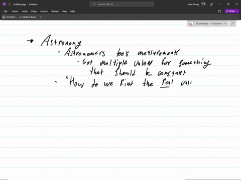Click the 'Untitled page - OneNote' window title

click(x=25, y=4)
